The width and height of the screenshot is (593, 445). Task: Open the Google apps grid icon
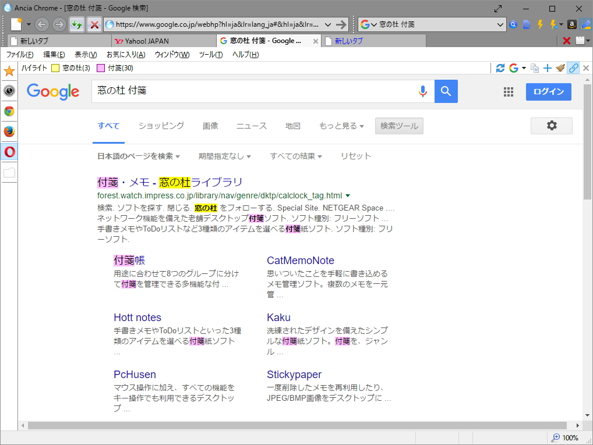coord(509,92)
